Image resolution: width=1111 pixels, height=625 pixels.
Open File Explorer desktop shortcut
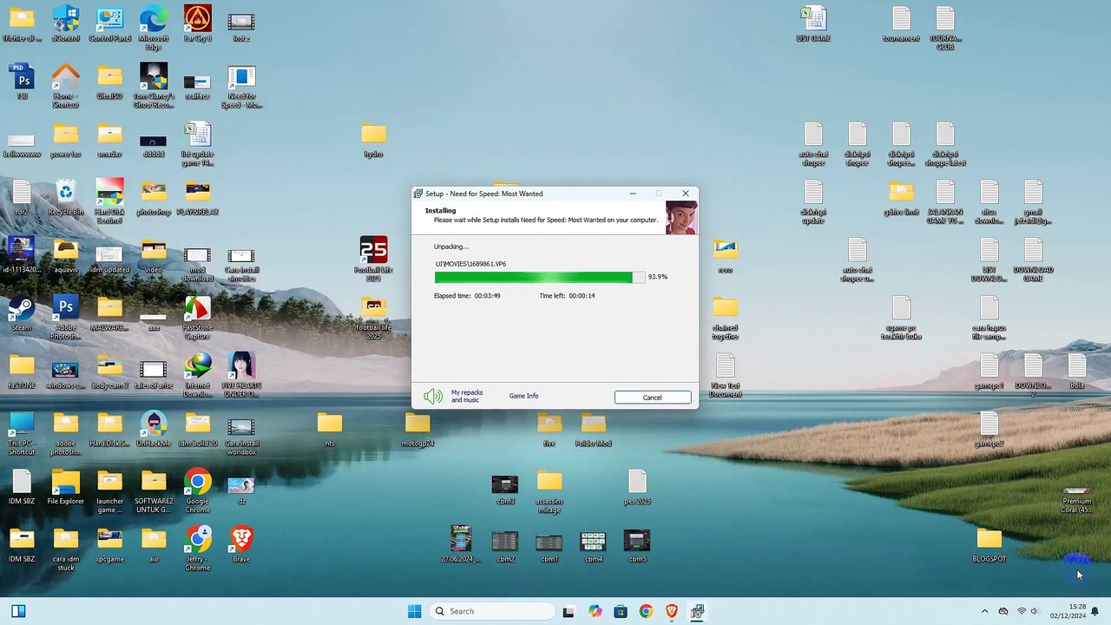pyautogui.click(x=66, y=488)
